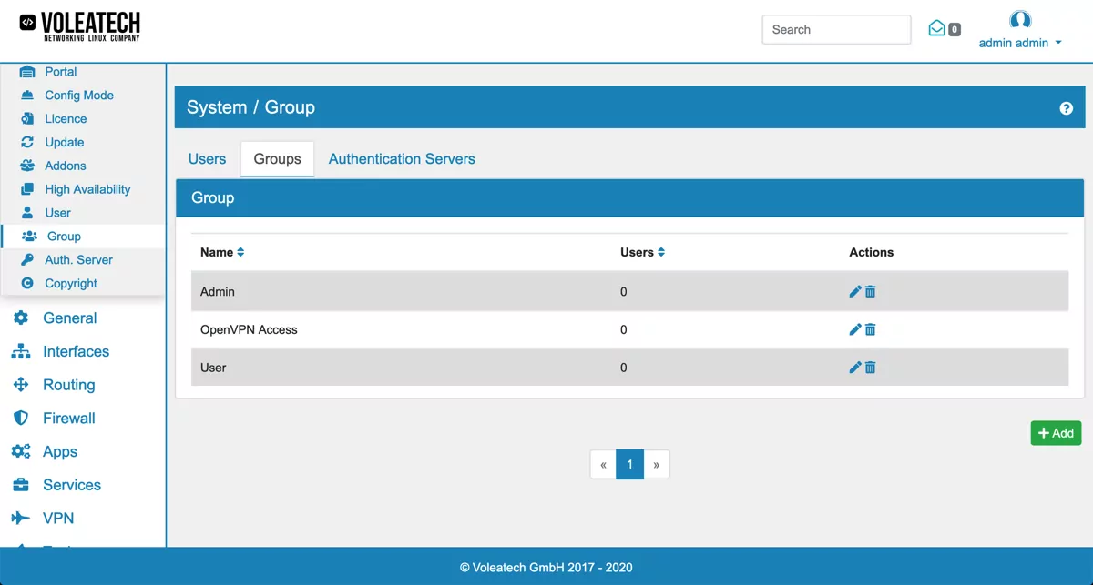Click the envelope notifications icon
1093x585 pixels.
tap(936, 28)
